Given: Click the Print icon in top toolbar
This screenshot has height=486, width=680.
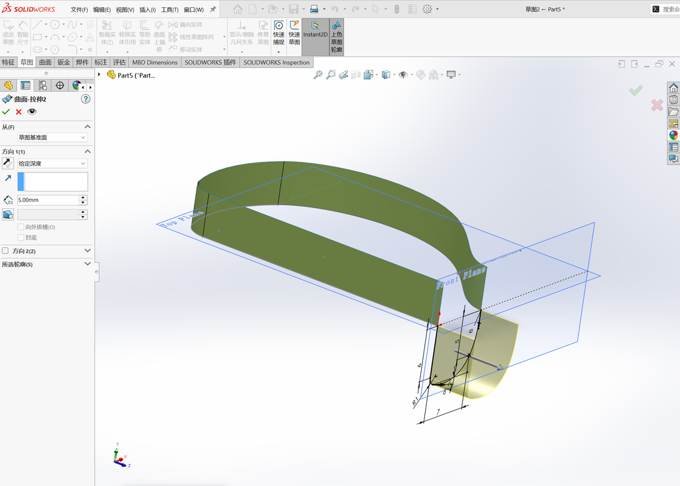Looking at the screenshot, I should pos(314,9).
